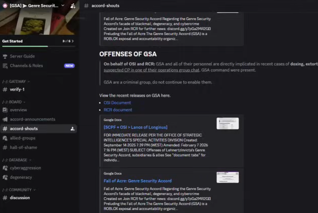Click the Server Guide signpost icon
The height and width of the screenshot is (213, 318).
pos(5,56)
